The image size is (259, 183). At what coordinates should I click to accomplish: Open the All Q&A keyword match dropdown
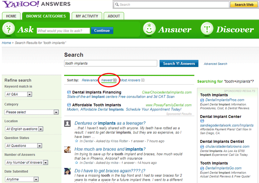point(18,94)
